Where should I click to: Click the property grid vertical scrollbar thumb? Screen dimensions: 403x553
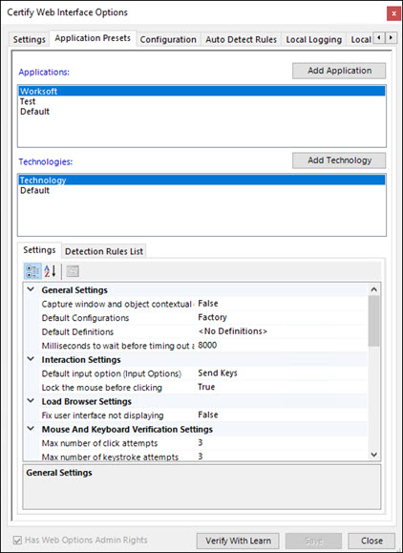pos(374,321)
